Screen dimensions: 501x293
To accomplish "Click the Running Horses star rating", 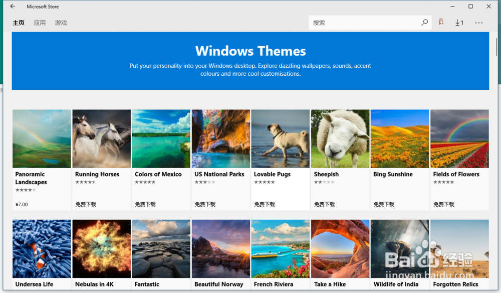I will pos(85,182).
